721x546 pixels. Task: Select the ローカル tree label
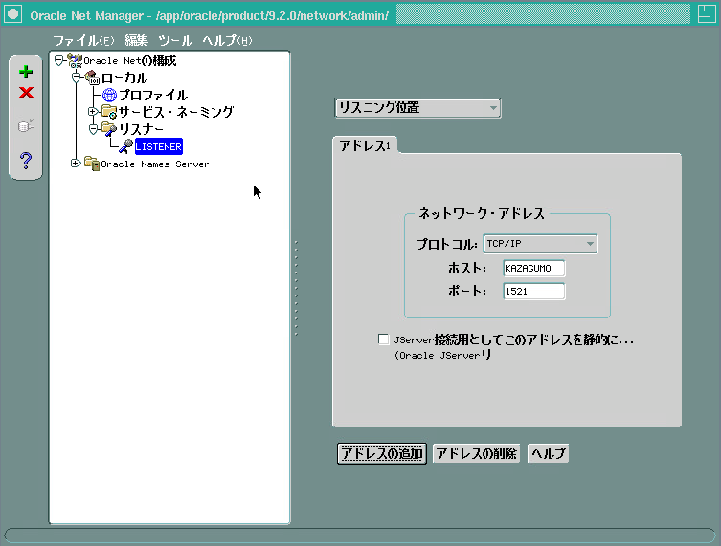pos(124,77)
